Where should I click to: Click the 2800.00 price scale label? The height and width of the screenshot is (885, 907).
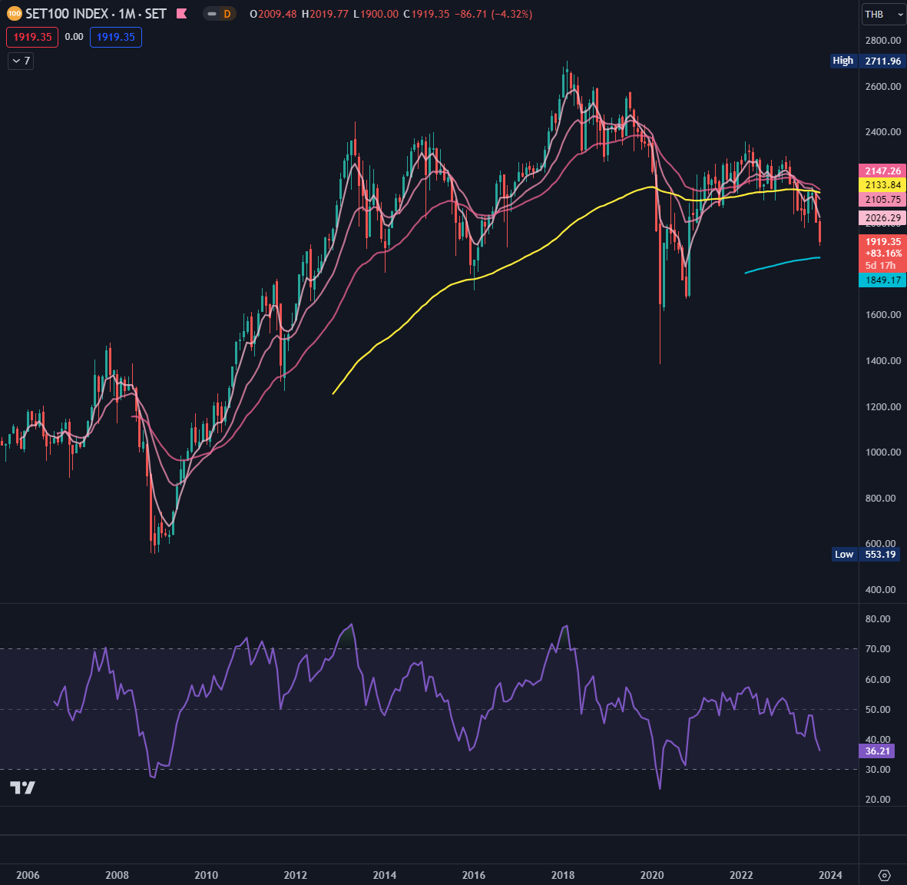tap(883, 41)
